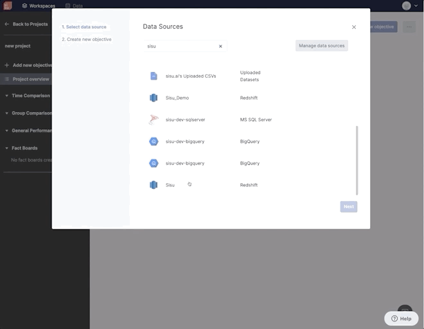Open the Help widget
The width and height of the screenshot is (424, 329).
coord(402,319)
